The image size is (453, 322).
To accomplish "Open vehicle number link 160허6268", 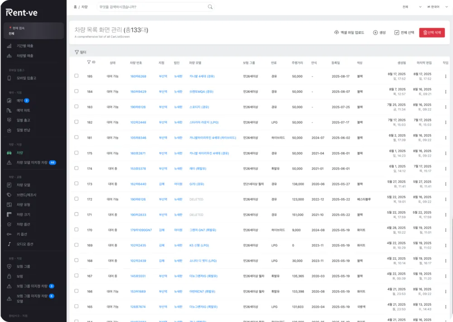I will 138,77.
